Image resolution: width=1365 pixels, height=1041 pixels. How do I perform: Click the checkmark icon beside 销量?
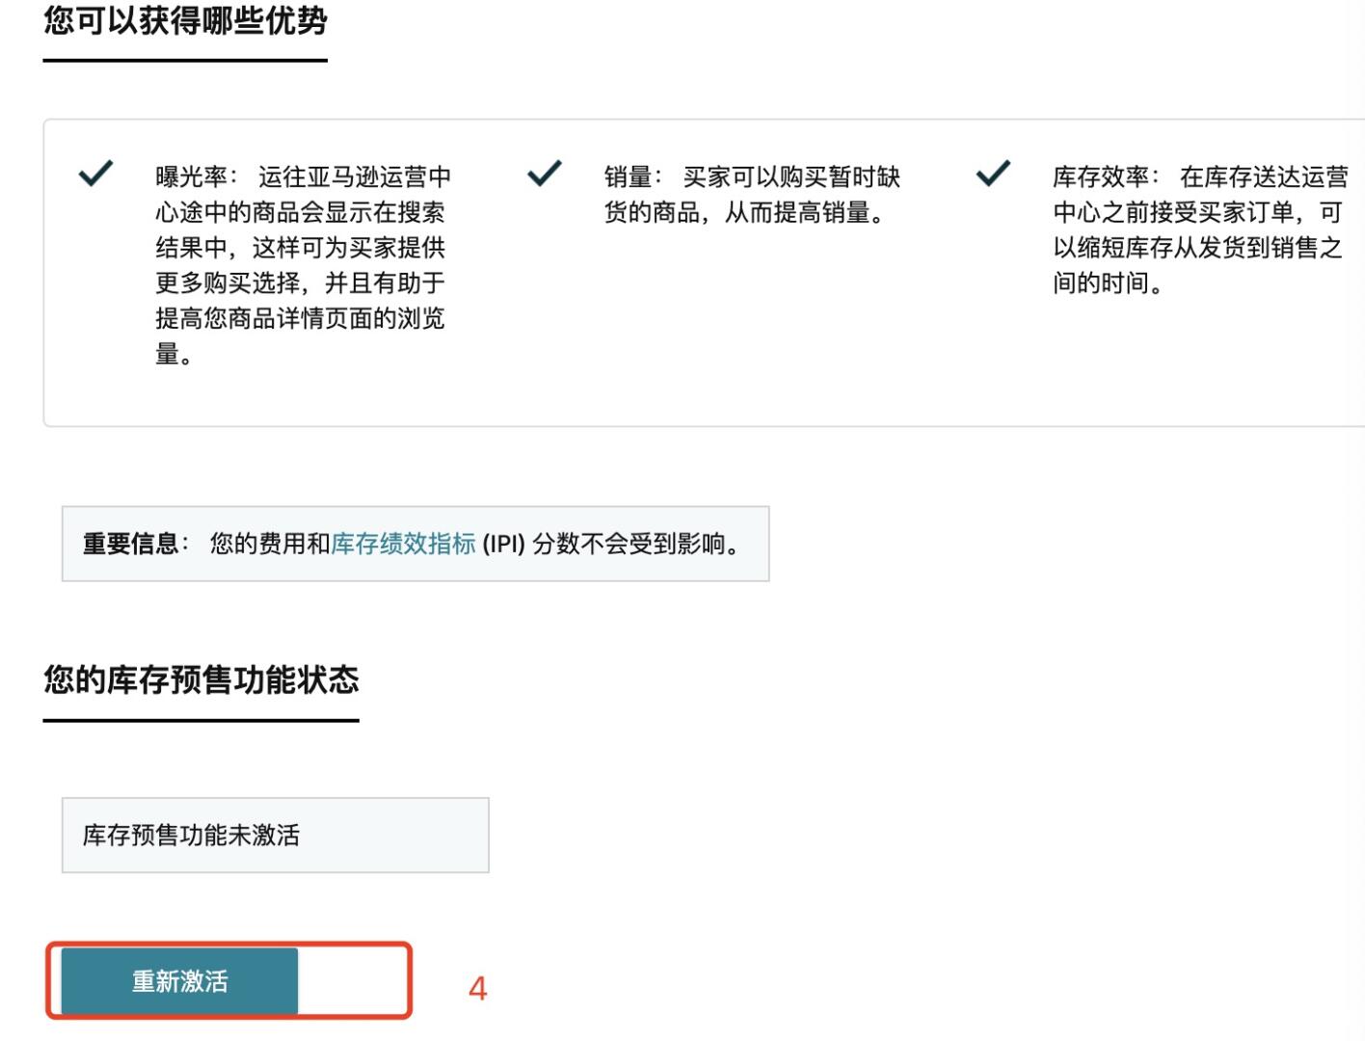[545, 173]
